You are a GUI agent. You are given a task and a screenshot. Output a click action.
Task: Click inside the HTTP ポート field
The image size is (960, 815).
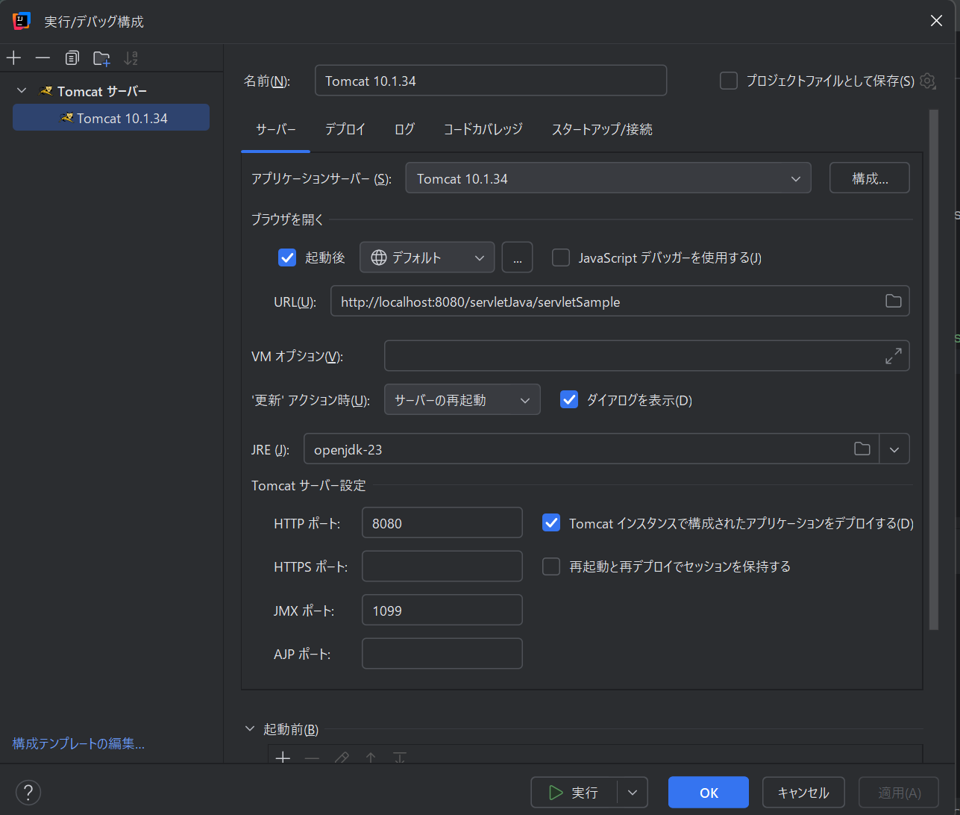pos(442,522)
